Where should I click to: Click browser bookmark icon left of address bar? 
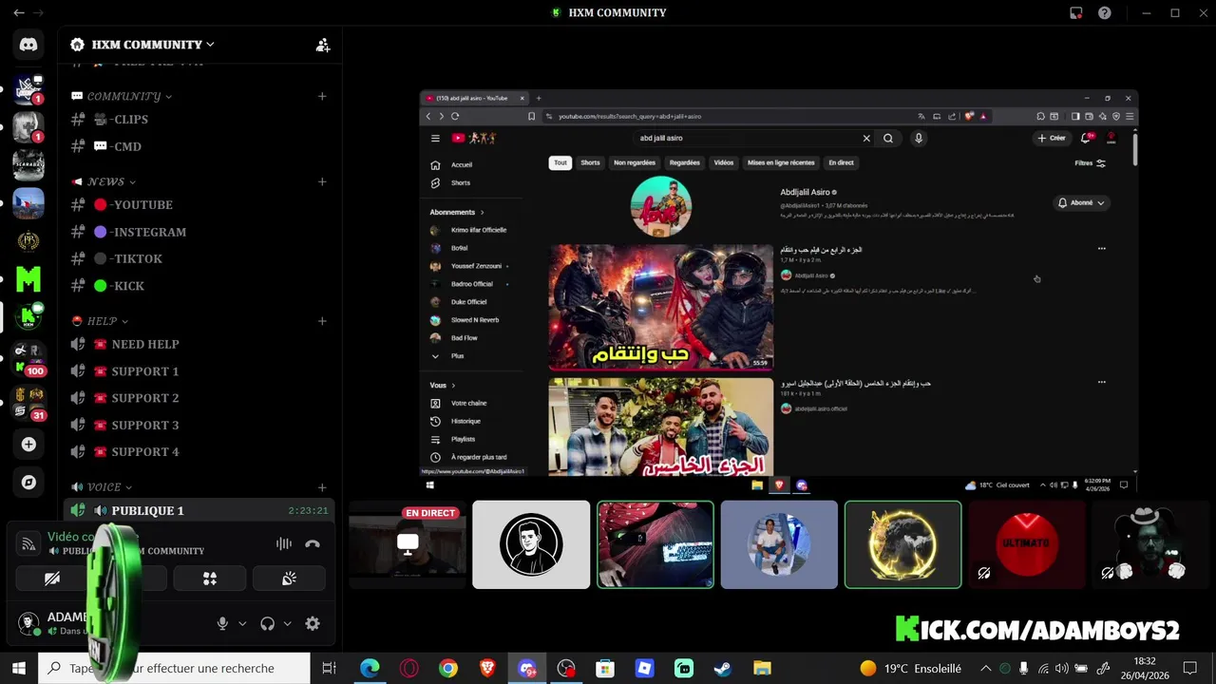(531, 116)
